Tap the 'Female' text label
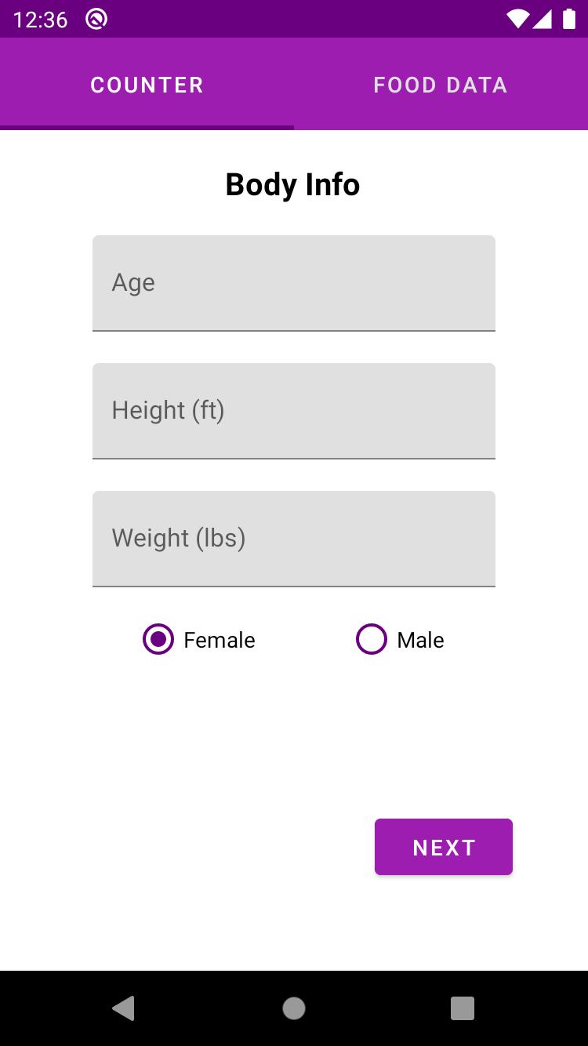 click(219, 640)
